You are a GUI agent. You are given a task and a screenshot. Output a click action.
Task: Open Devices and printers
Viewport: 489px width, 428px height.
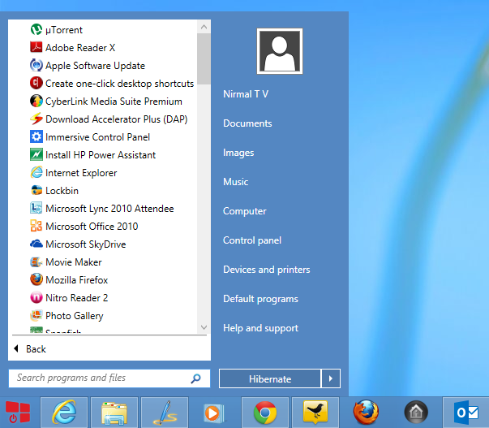coord(267,270)
